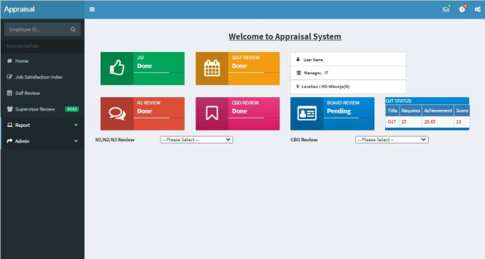The width and height of the screenshot is (485, 259).
Task: Open the settings gears icon in top bar
Action: tap(478, 9)
